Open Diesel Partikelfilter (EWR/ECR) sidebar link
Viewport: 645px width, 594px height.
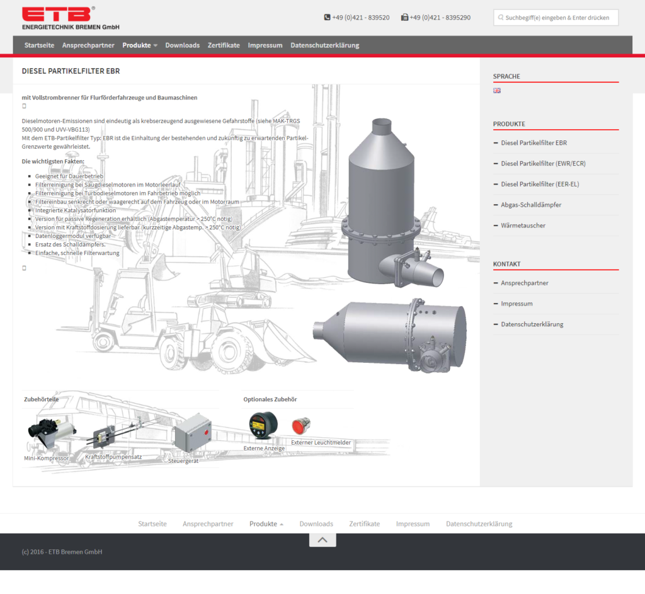tap(544, 163)
